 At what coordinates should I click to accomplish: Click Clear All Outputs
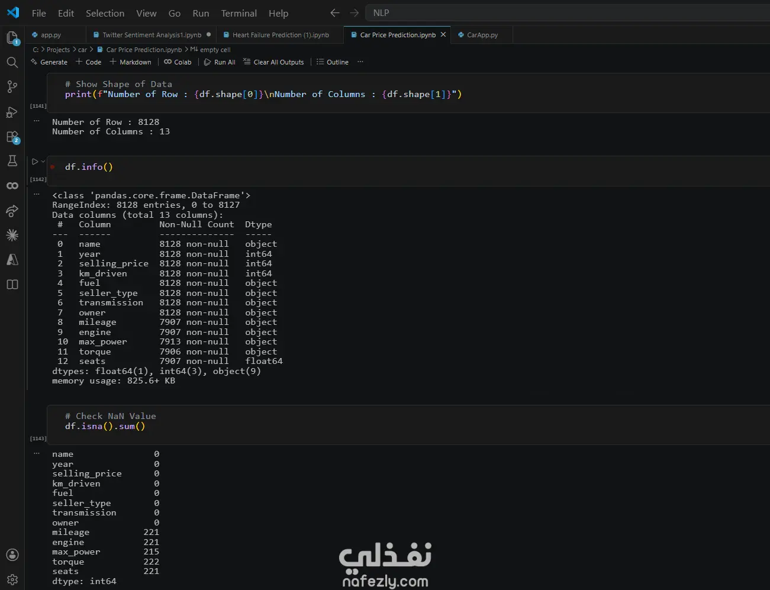coord(273,62)
